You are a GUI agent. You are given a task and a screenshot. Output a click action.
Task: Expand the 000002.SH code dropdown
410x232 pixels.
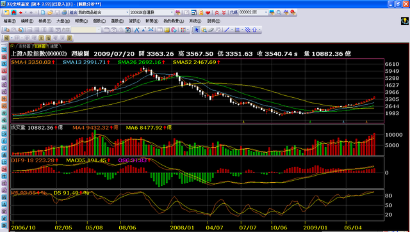[266, 12]
